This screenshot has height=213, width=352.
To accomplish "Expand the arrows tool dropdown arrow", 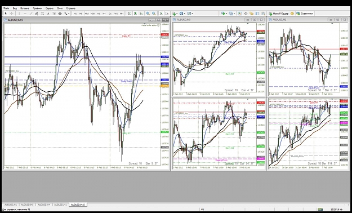I will pyautogui.click(x=69, y=14).
